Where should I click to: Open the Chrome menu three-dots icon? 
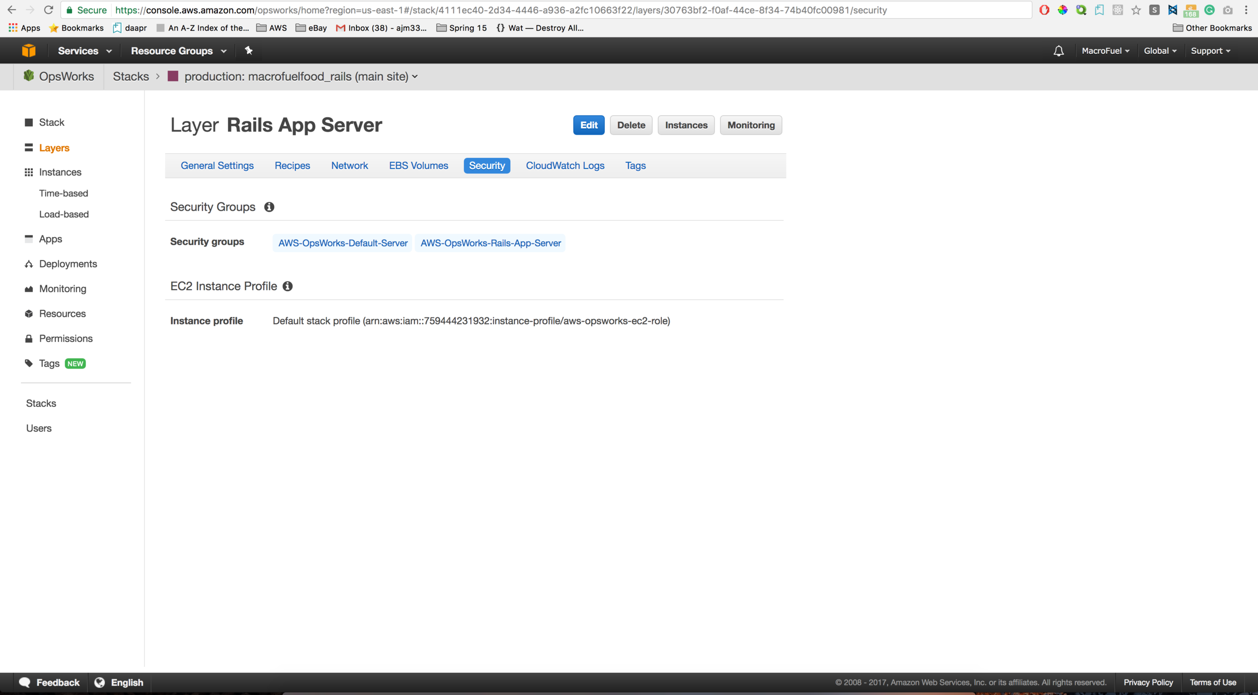[1246, 10]
